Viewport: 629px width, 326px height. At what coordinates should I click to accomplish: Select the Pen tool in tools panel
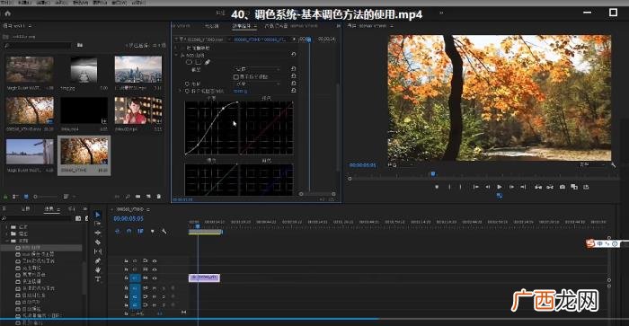point(97,261)
